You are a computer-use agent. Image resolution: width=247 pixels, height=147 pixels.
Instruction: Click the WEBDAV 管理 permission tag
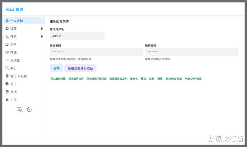[x=193, y=79]
